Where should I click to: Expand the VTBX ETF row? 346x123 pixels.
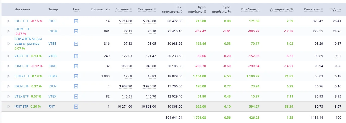pos(8,96)
